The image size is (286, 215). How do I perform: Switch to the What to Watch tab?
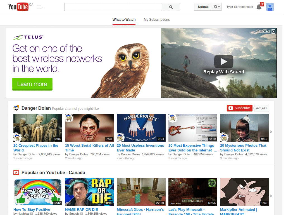pyautogui.click(x=124, y=20)
